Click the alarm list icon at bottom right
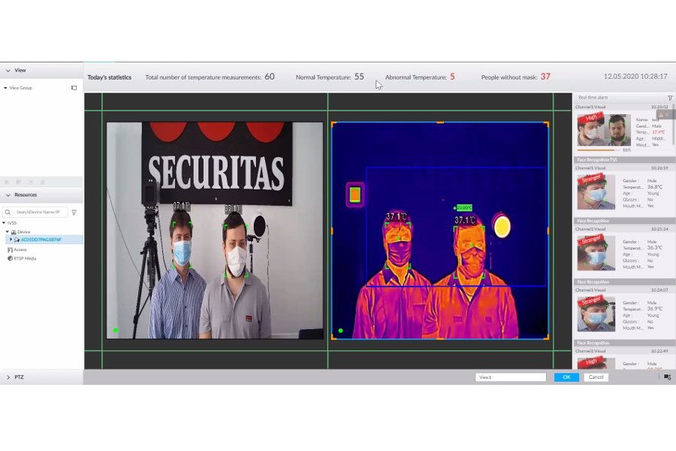 pos(667,377)
